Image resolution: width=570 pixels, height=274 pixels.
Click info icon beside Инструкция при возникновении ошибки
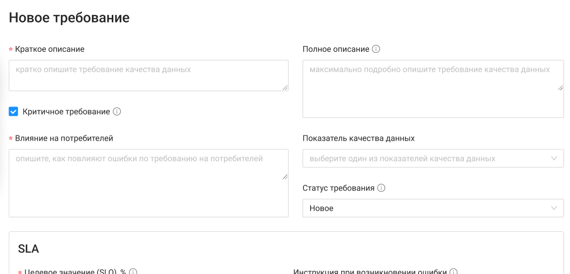453,272
